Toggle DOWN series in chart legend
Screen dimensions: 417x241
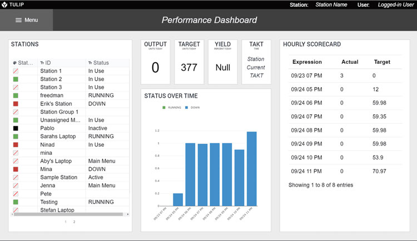192,108
